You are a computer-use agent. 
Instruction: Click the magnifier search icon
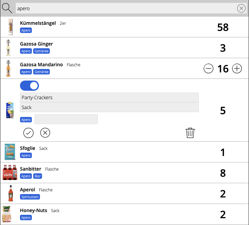pos(7,8)
